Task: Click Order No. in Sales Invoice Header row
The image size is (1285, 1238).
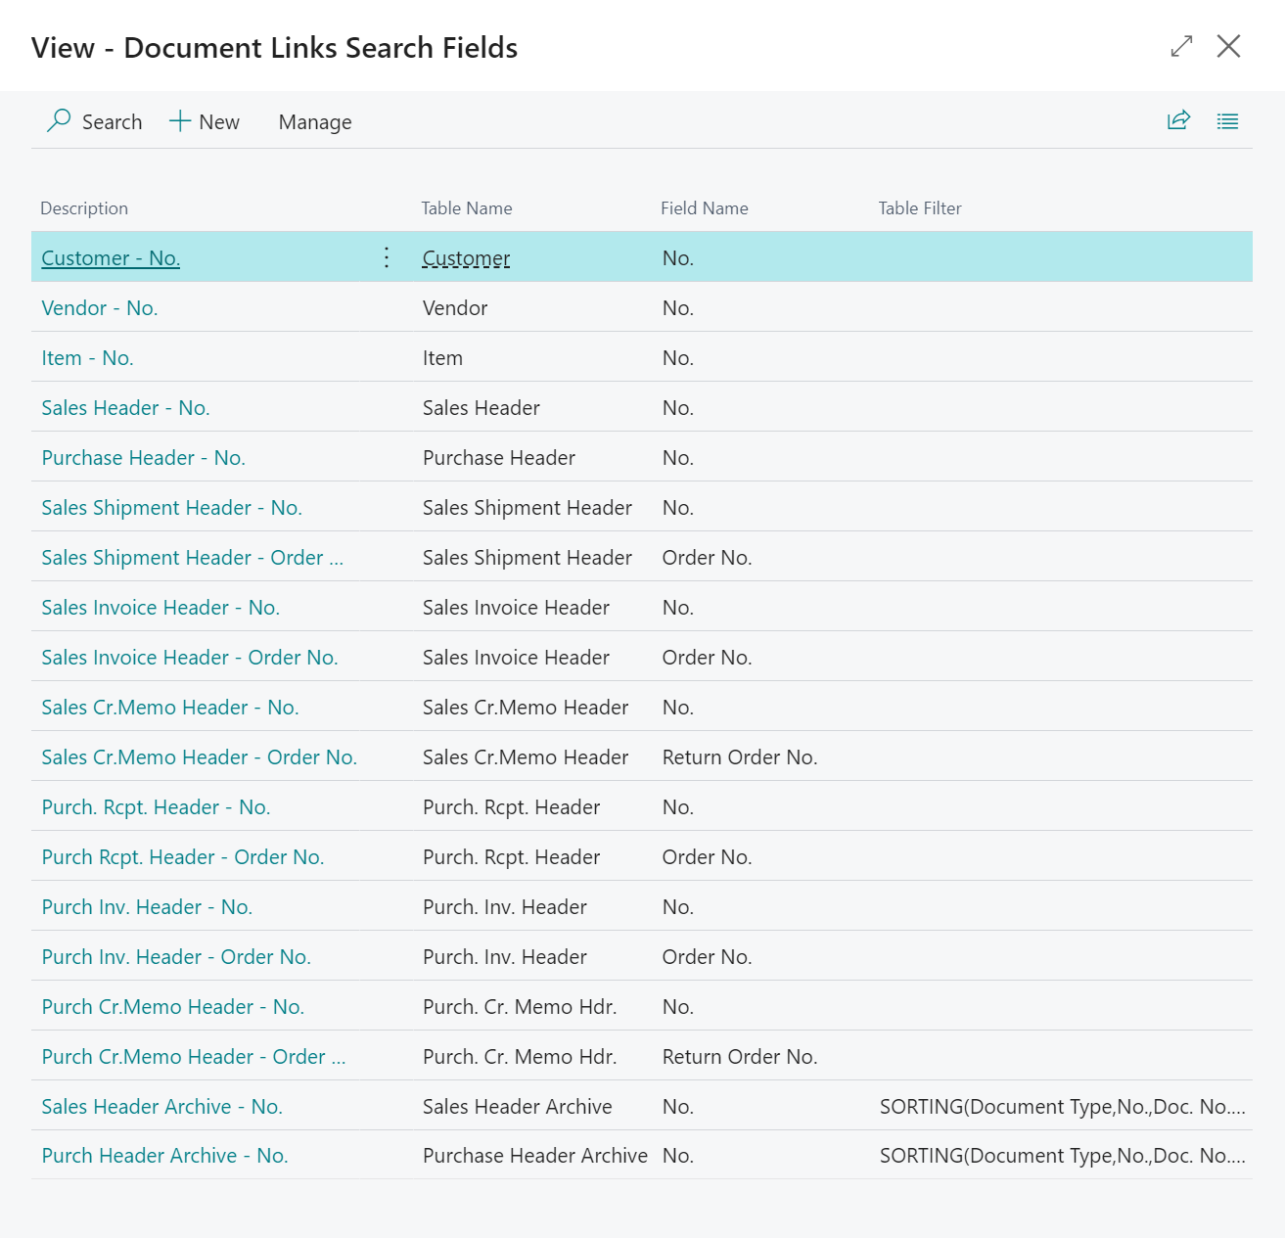Action: (x=707, y=658)
